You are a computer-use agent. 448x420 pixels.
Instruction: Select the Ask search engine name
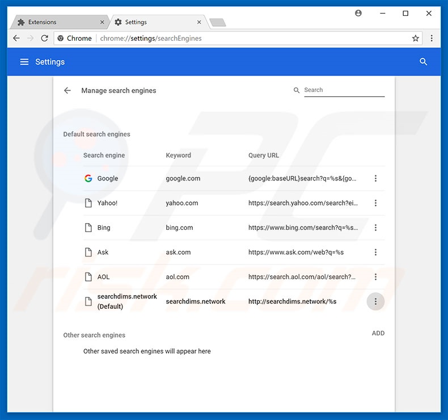103,252
